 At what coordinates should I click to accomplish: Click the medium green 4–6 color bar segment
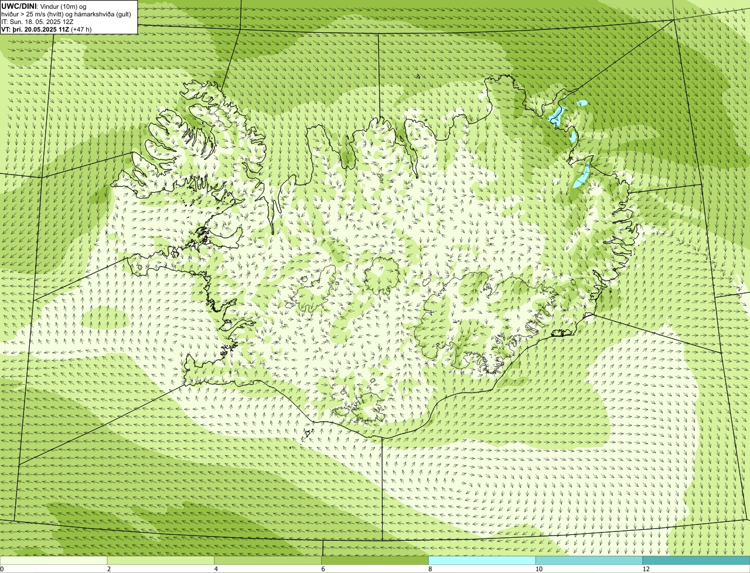[x=268, y=560]
